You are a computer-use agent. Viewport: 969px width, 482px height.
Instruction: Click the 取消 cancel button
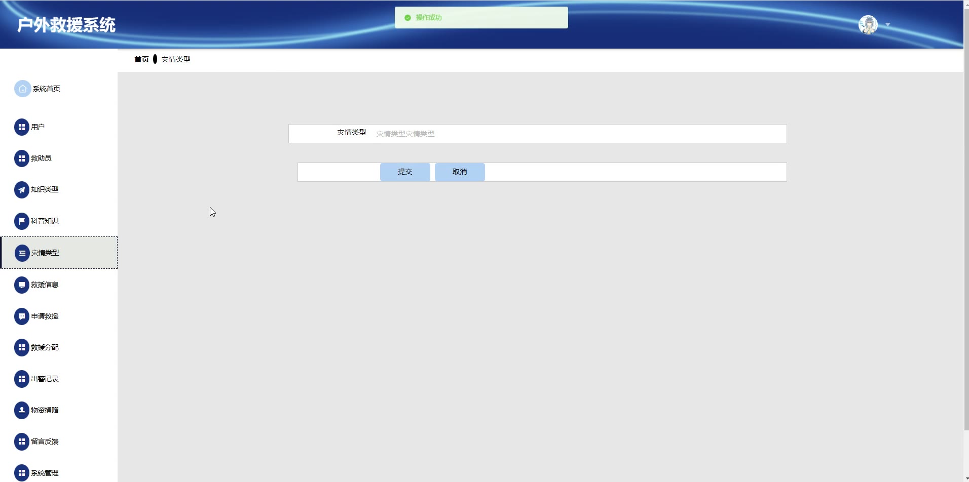click(460, 172)
